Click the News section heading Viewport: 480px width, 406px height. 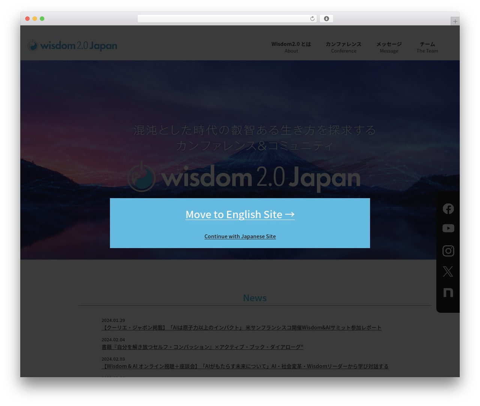click(255, 298)
